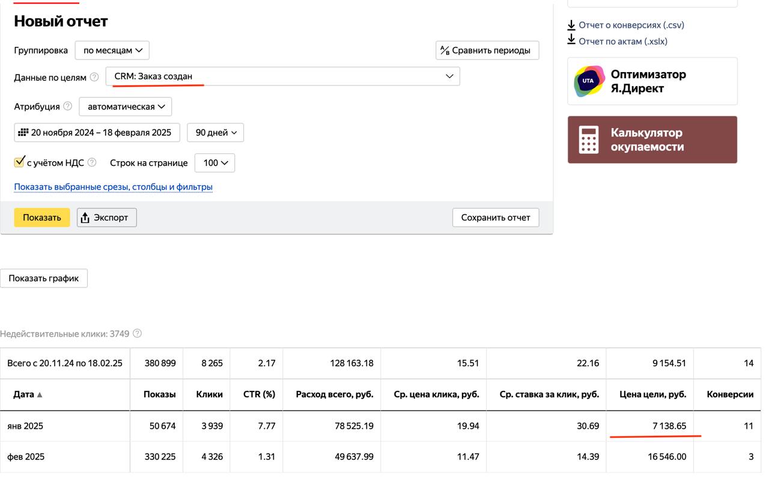Click the Сравнить периоды button
The width and height of the screenshot is (769, 478).
[487, 51]
